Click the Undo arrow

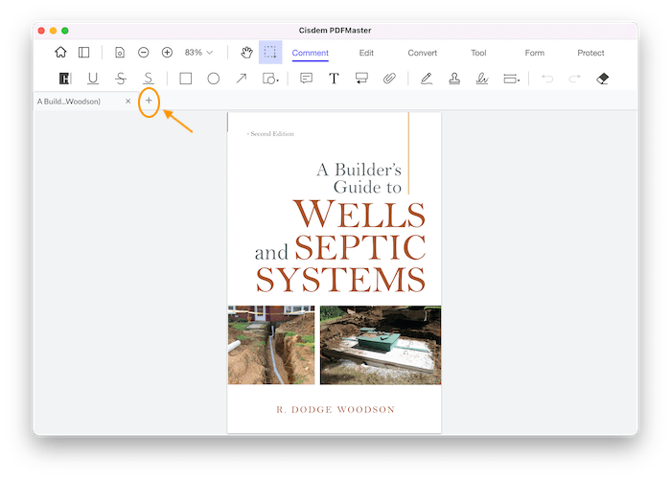[547, 79]
